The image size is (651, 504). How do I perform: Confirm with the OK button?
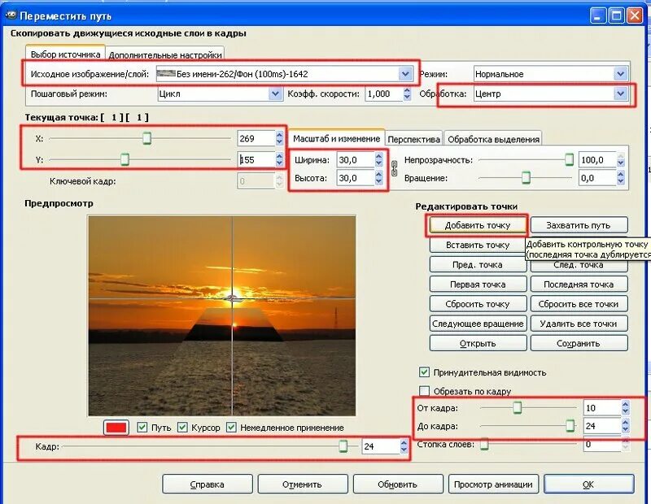coord(588,484)
